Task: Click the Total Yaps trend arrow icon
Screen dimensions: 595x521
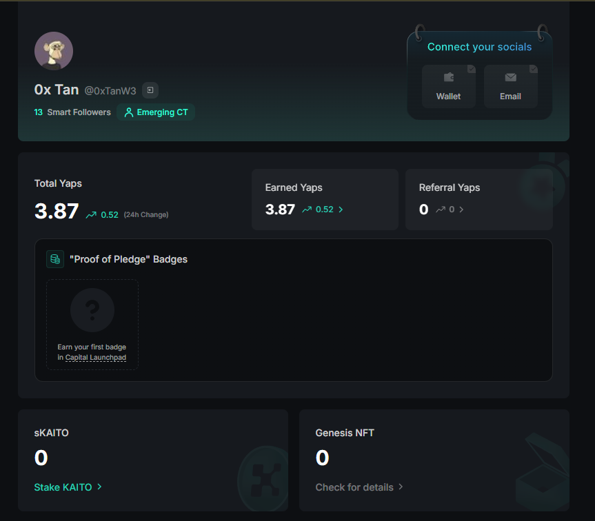Action: (91, 215)
